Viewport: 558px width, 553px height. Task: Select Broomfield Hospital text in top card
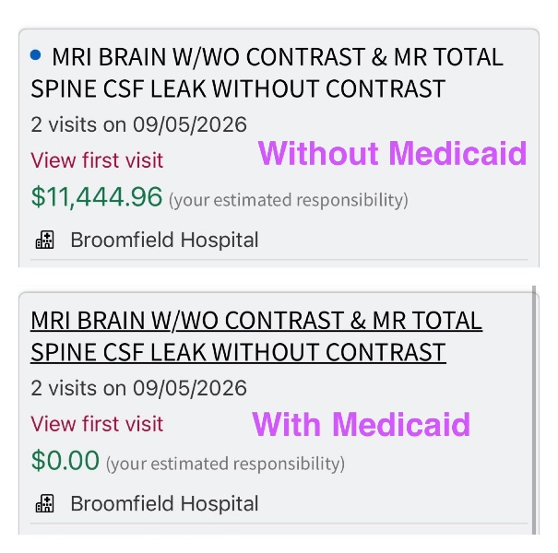click(x=164, y=240)
